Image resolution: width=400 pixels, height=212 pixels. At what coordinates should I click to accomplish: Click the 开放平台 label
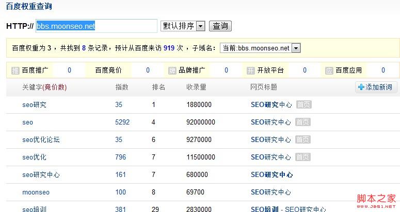click(270, 70)
